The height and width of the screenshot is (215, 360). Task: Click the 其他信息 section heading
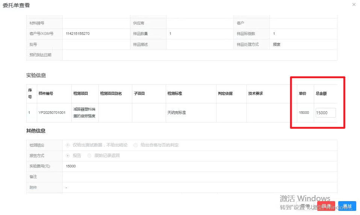click(36, 131)
